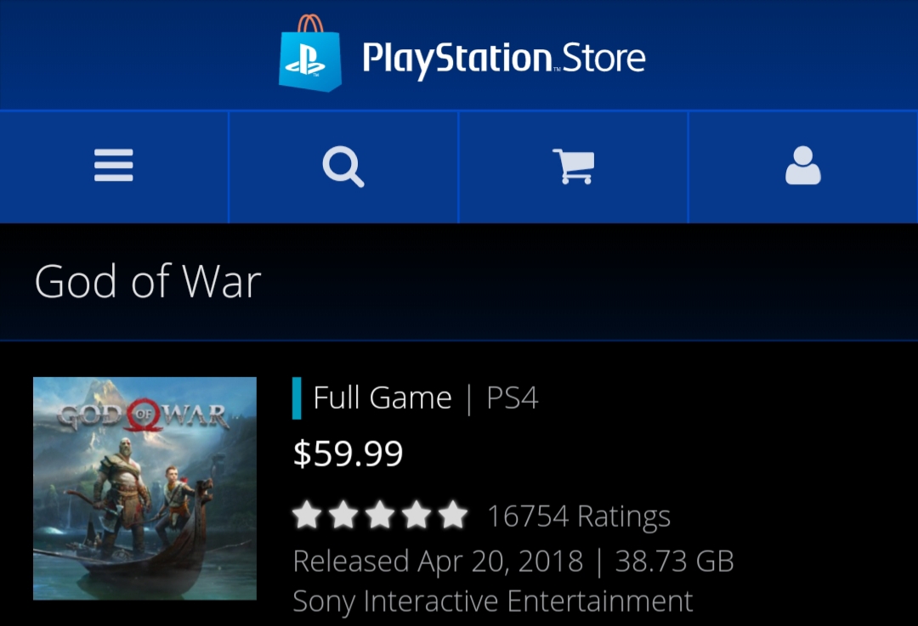Open the hamburger navigation menu
Screen dimensions: 918x626
coord(114,166)
